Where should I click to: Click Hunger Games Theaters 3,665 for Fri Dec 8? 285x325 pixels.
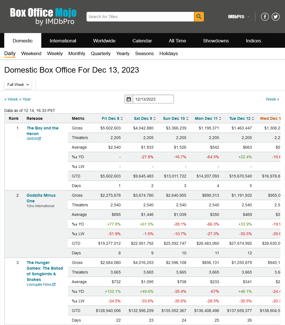coord(116,272)
